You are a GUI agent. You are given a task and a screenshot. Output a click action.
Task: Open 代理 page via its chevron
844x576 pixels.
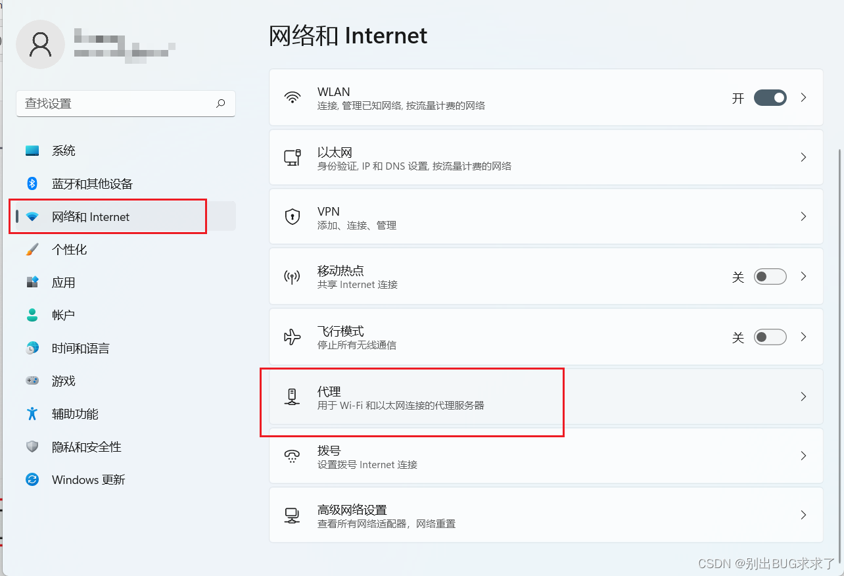click(803, 396)
